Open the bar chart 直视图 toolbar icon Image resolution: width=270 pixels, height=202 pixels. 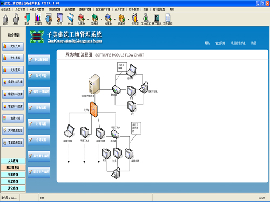(x=38, y=19)
